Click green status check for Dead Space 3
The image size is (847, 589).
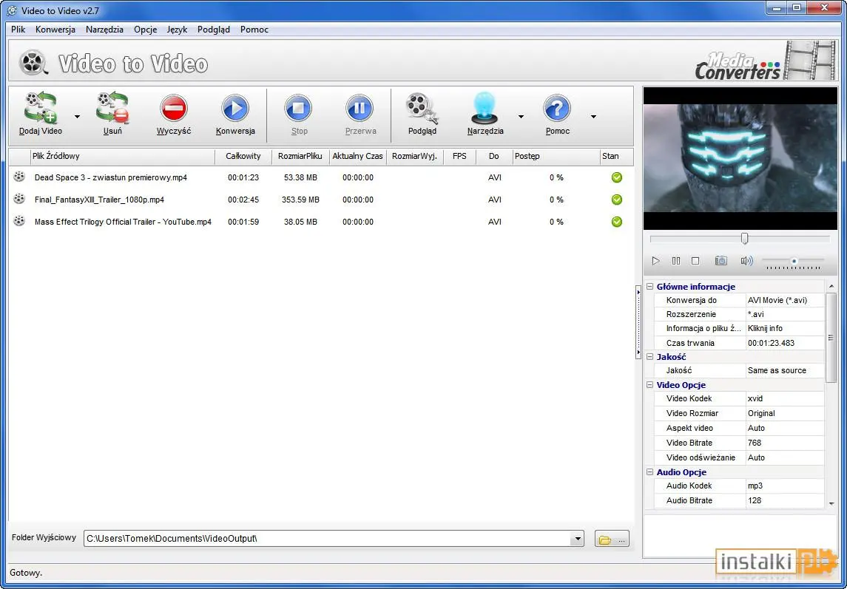[616, 177]
